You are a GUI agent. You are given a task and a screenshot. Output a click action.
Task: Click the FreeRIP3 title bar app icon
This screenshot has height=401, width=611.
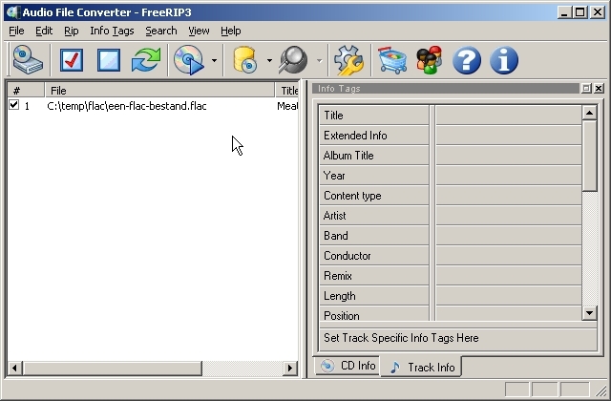[x=13, y=12]
